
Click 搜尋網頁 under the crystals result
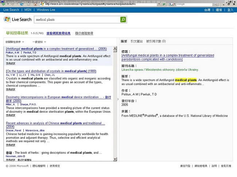coord(11,89)
